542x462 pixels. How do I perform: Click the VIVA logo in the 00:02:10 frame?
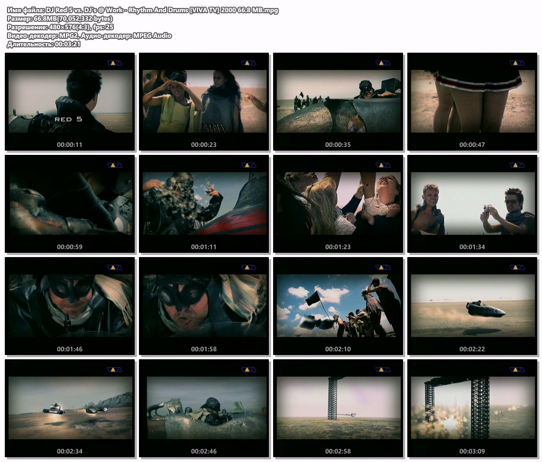[383, 267]
